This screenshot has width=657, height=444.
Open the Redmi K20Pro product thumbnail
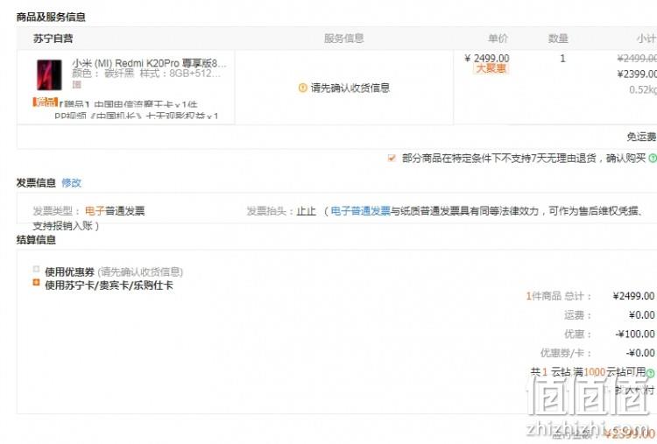(x=49, y=74)
